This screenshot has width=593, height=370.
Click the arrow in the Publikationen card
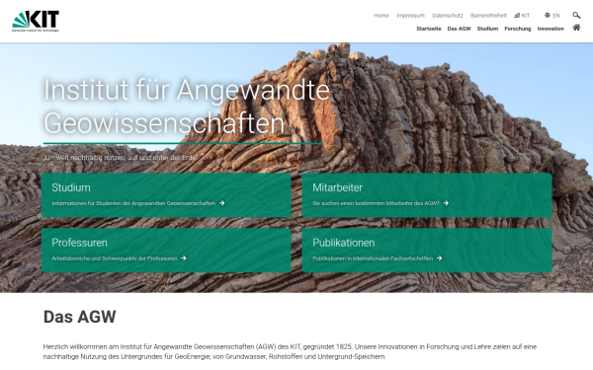(439, 259)
